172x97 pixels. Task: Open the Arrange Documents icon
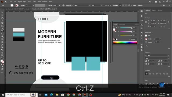coord(156,2)
